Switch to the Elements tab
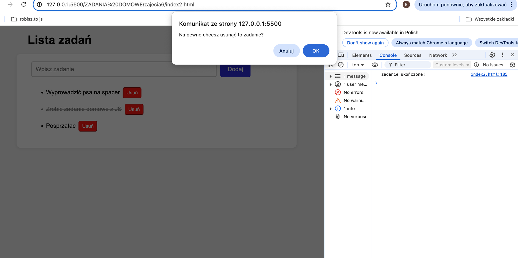Viewport: 518px width, 258px height. 362,55
